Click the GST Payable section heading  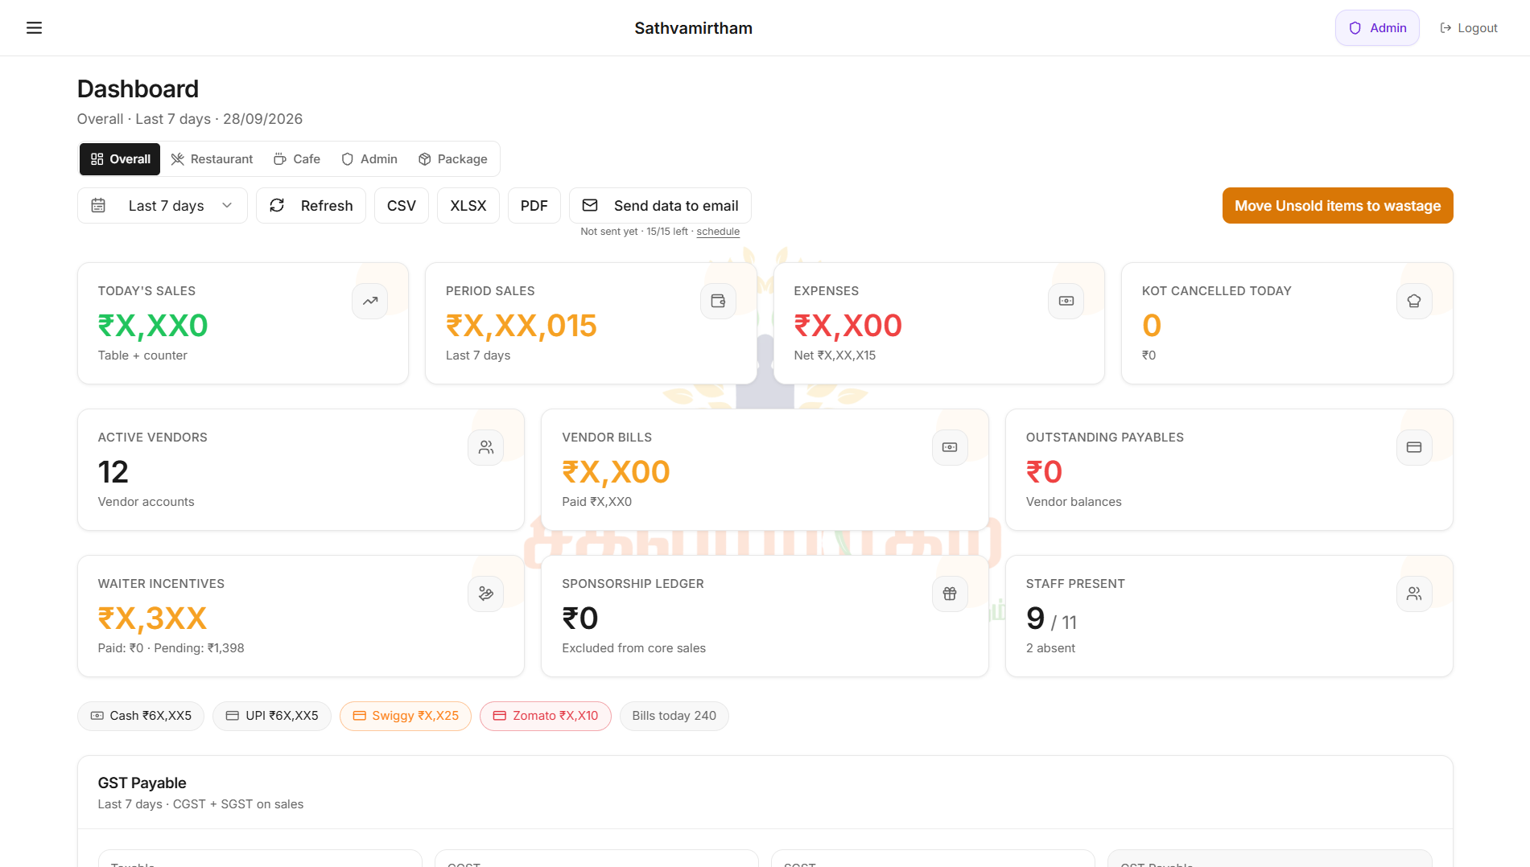[x=142, y=783]
